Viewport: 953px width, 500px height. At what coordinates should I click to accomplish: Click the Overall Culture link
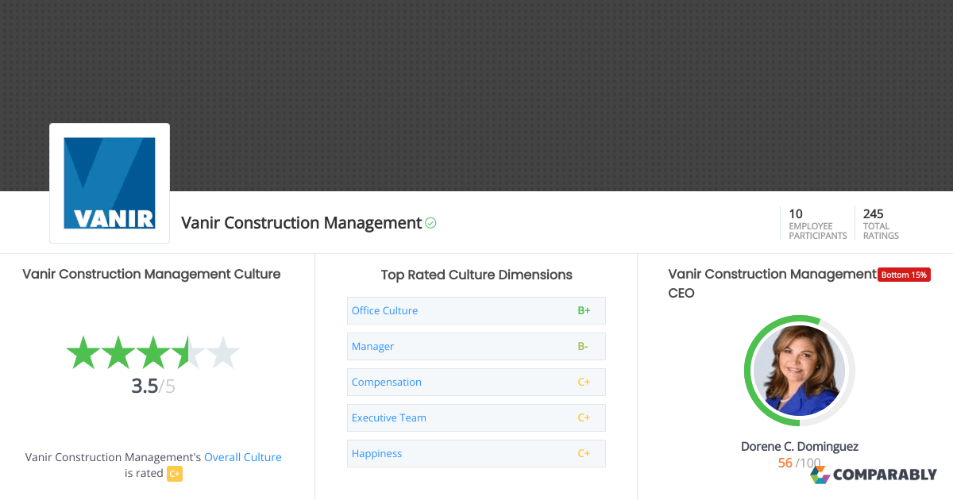pyautogui.click(x=242, y=456)
